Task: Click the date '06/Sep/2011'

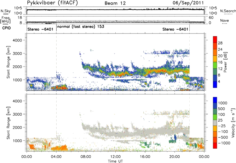Action: pyautogui.click(x=188, y=3)
